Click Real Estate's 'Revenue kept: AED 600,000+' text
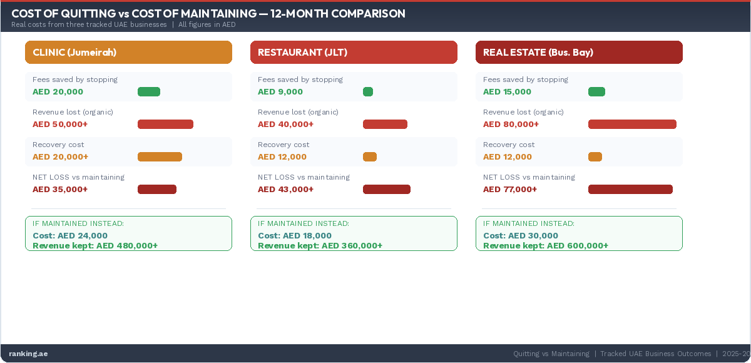This screenshot has width=751, height=363. 546,246
